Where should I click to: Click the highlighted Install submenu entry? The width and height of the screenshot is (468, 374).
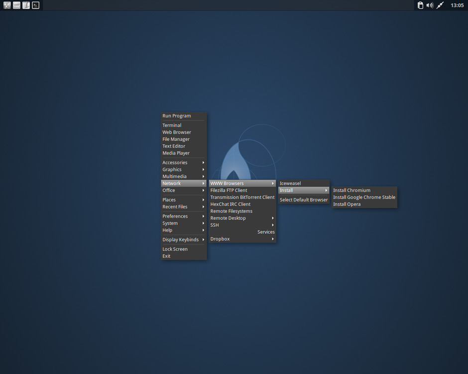click(304, 190)
